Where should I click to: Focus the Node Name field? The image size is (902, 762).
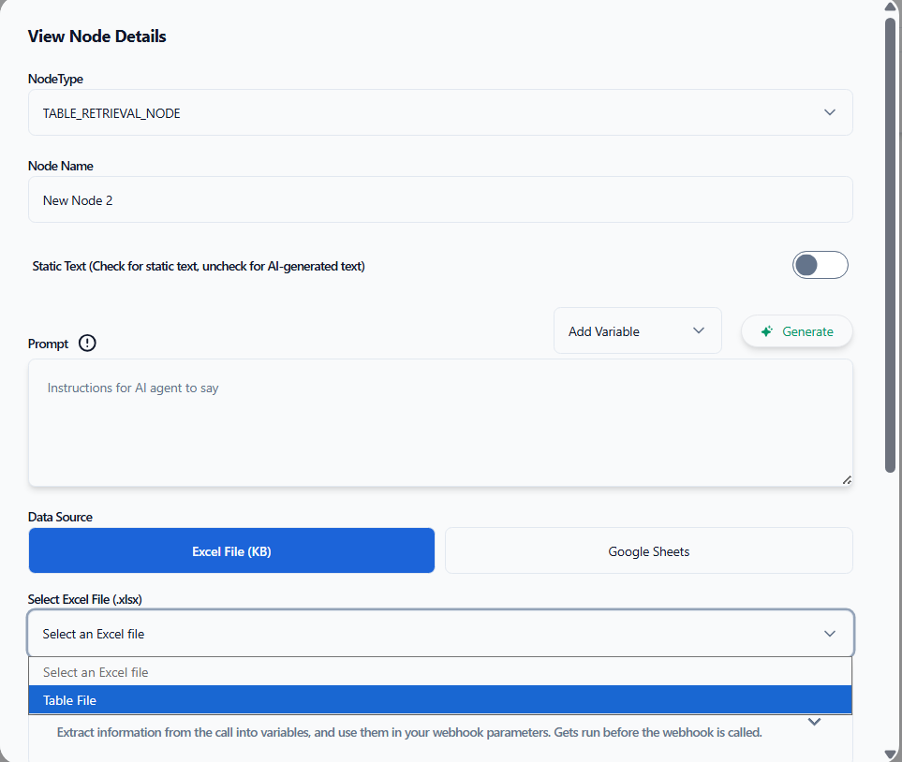click(440, 199)
